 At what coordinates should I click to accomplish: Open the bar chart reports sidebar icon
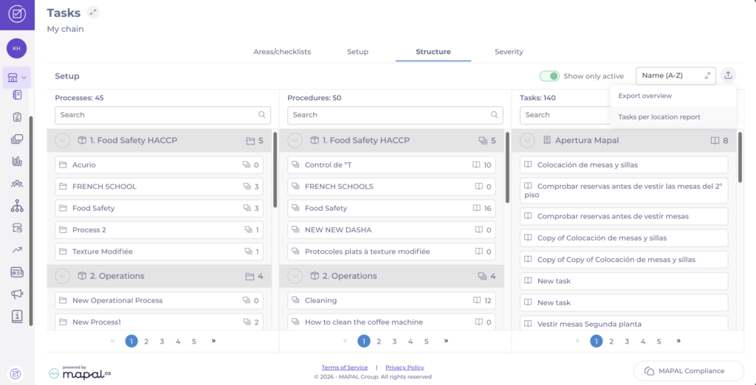pyautogui.click(x=17, y=162)
